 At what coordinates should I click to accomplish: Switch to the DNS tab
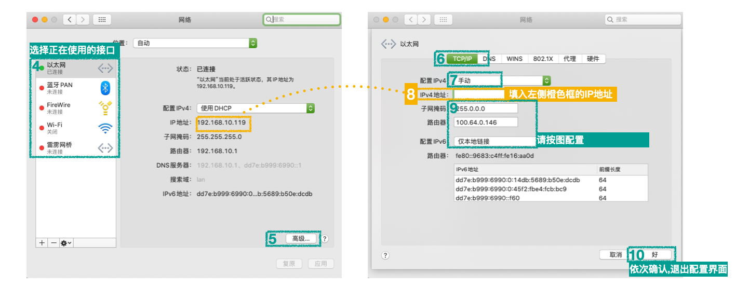coord(490,59)
